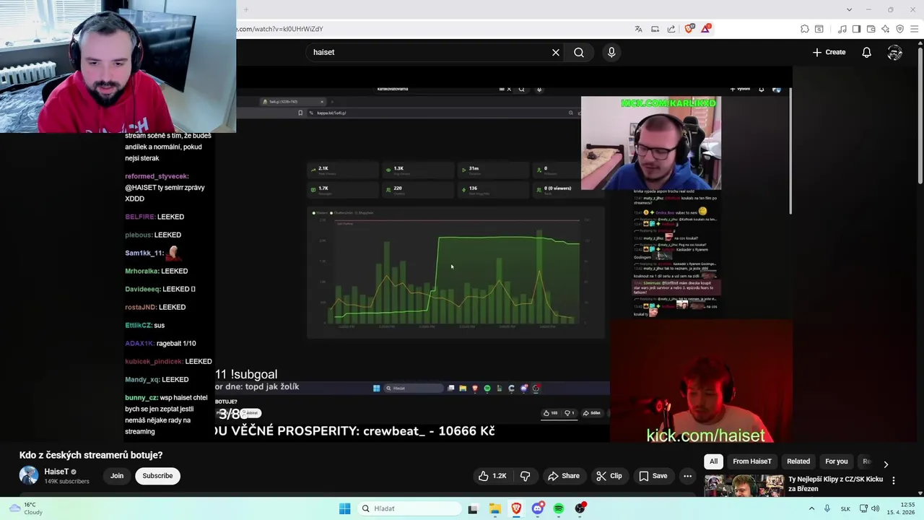924x520 pixels.
Task: Select the All filter chip
Action: coord(713,461)
